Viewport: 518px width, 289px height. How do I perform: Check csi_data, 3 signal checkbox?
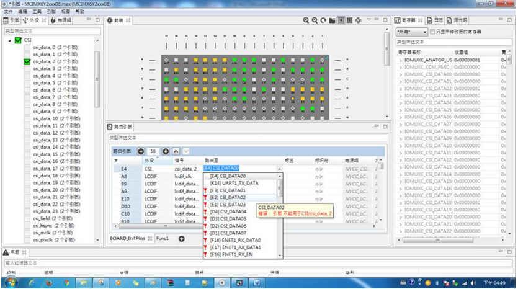pos(27,69)
